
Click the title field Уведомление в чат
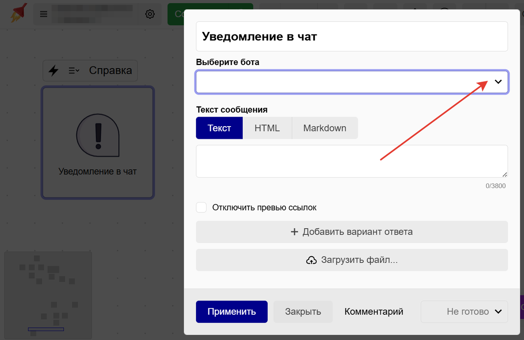(x=352, y=36)
